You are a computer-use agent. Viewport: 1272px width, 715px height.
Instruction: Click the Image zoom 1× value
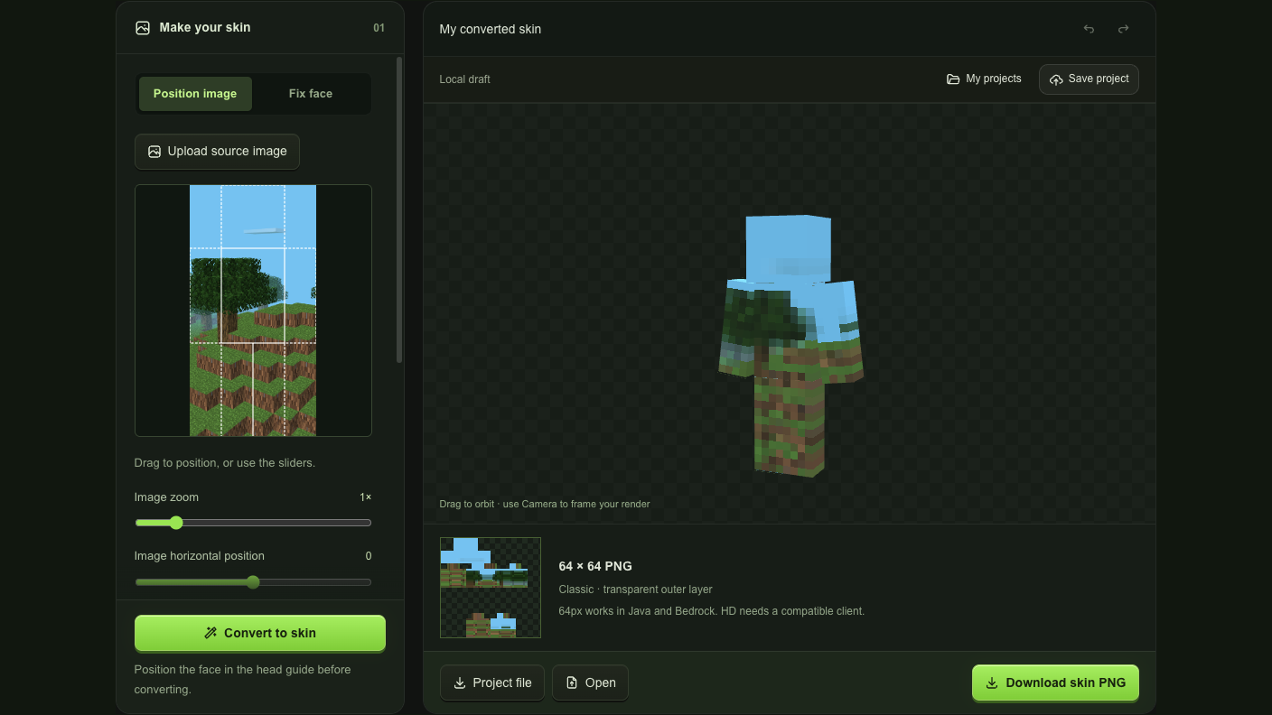365,497
